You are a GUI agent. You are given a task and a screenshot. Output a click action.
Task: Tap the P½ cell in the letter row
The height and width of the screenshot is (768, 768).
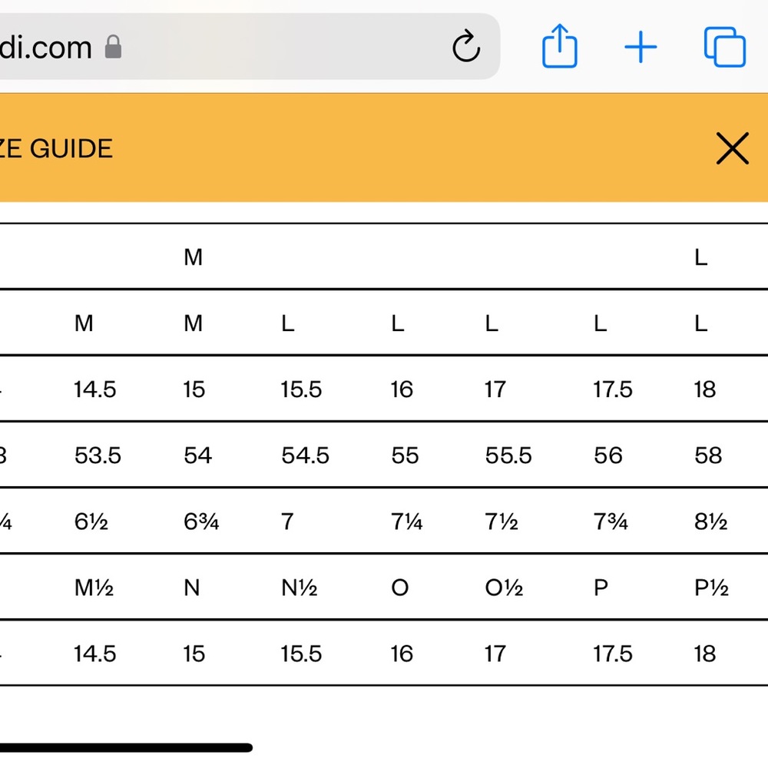711,588
